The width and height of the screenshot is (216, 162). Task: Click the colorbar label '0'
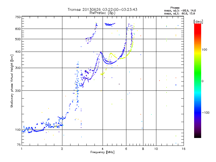point(202,81)
